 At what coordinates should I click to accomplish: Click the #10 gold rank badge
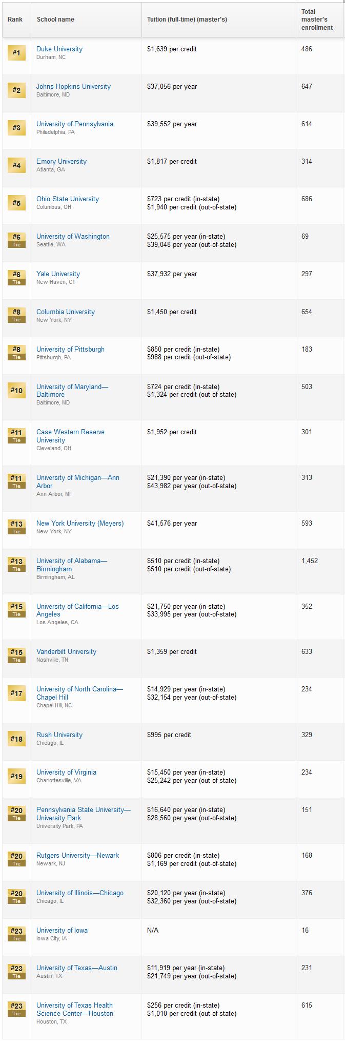16,391
